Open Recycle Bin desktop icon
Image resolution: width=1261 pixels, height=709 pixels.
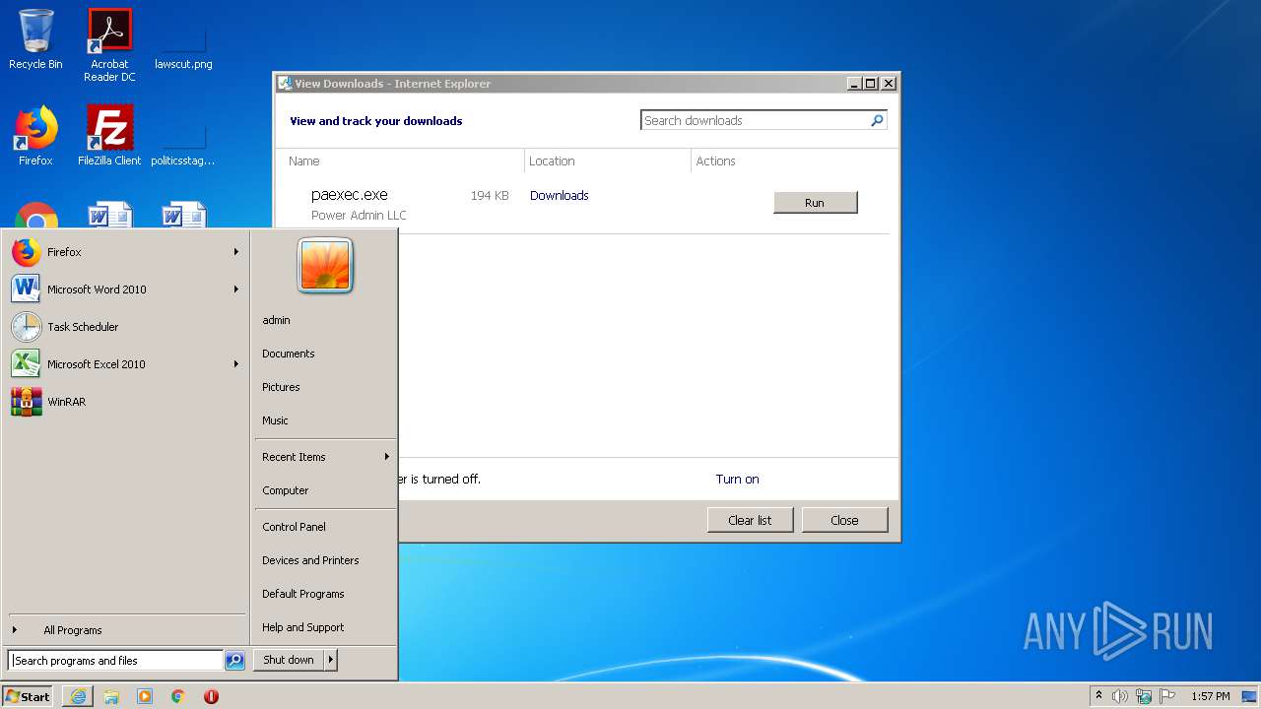click(35, 39)
